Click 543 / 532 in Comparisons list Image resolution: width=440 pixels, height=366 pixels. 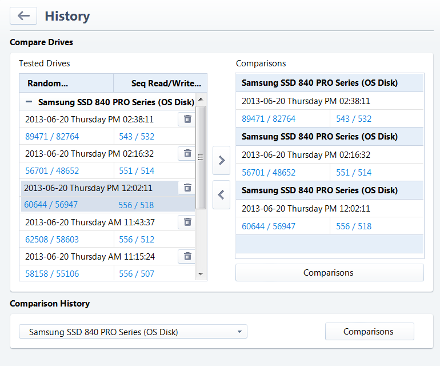point(354,119)
